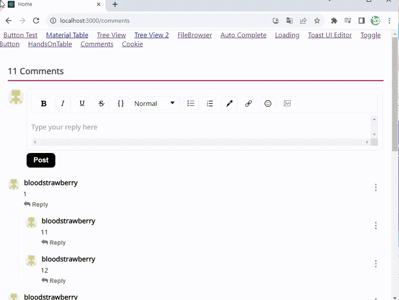Translate this page icon
This screenshot has height=300, width=399.
pos(289,21)
